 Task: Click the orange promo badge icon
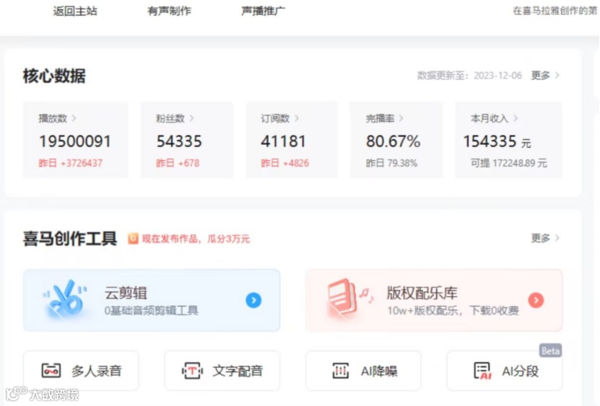coord(133,239)
